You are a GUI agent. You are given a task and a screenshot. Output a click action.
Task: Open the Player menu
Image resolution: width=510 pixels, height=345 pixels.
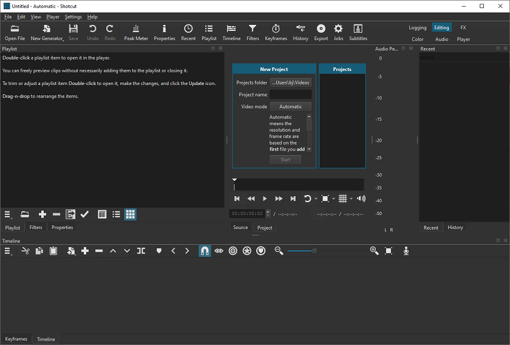coord(53,17)
